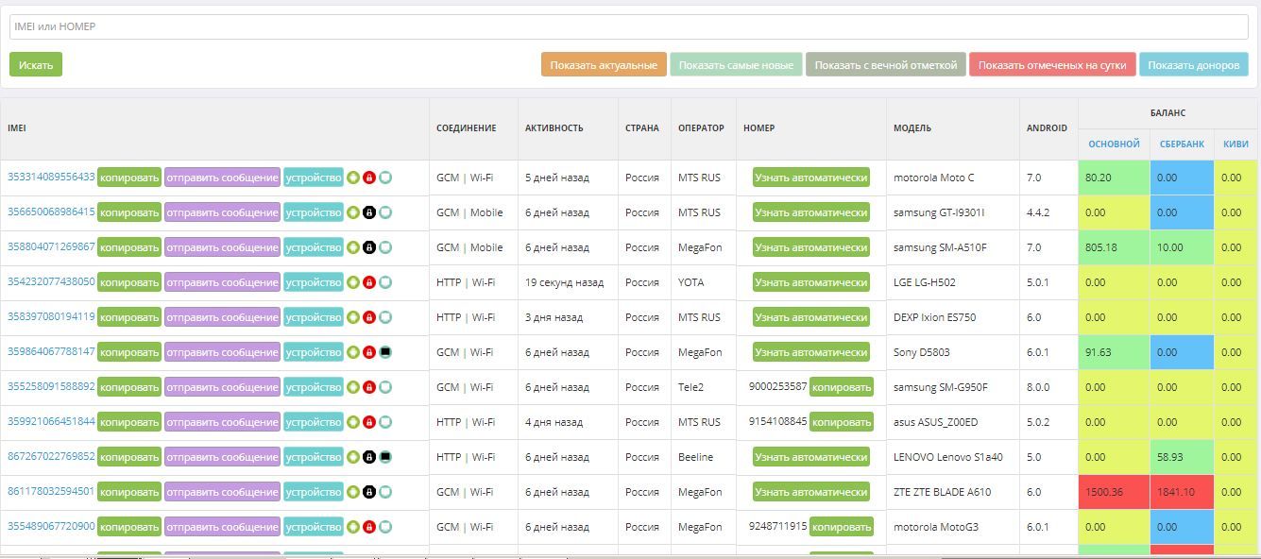This screenshot has width=1261, height=559.
Task: Click the screen icon for IMEI 861178032594501
Action: 385,492
